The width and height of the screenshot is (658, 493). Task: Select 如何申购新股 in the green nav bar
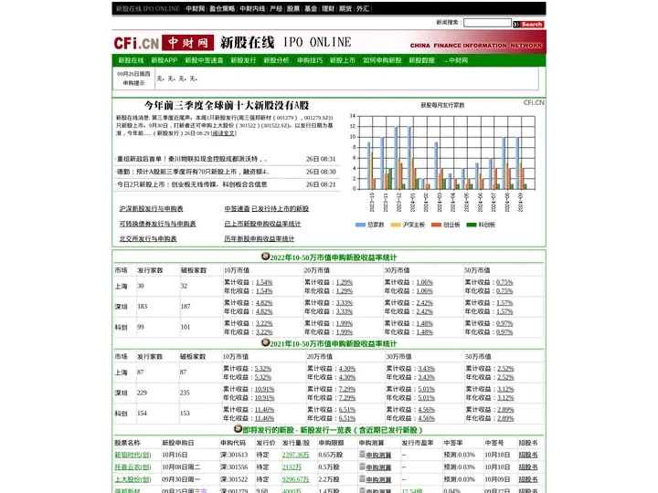point(382,60)
